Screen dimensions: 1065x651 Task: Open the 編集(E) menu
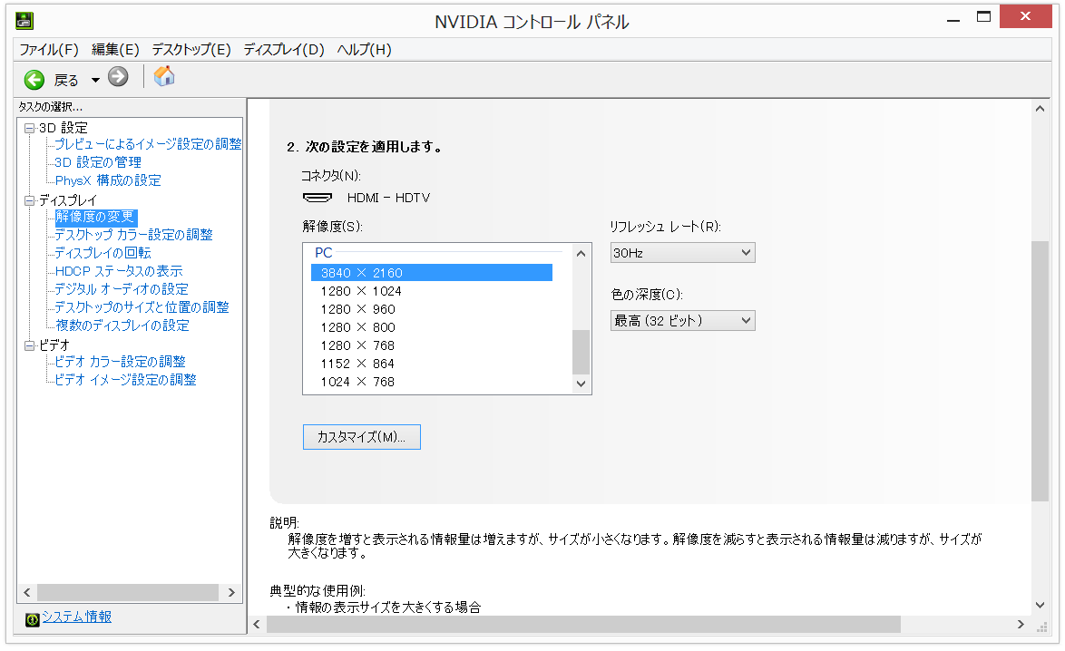(115, 50)
